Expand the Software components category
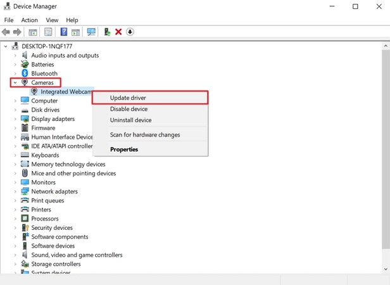 pos(15,237)
